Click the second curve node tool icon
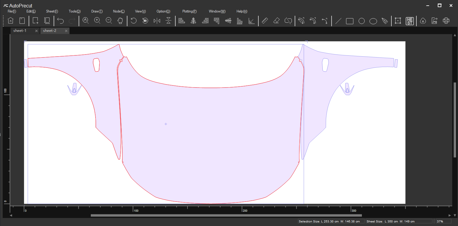This screenshot has height=226, width=458. click(x=313, y=21)
